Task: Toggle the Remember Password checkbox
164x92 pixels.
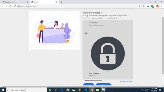Action: click(84, 80)
